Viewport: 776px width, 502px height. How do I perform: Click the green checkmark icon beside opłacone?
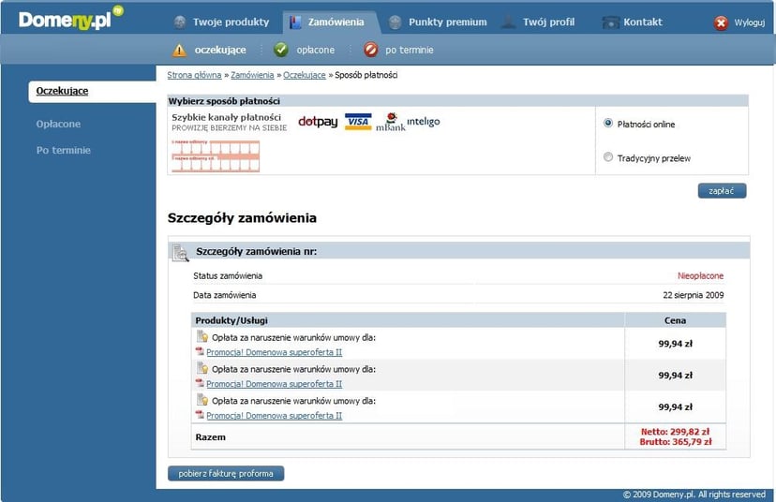(280, 50)
